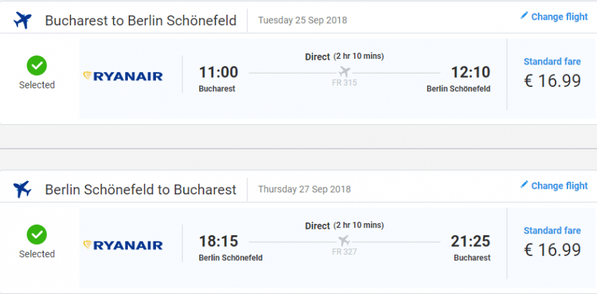Select return Standard fare € 16.99
The width and height of the screenshot is (597, 294).
point(552,250)
